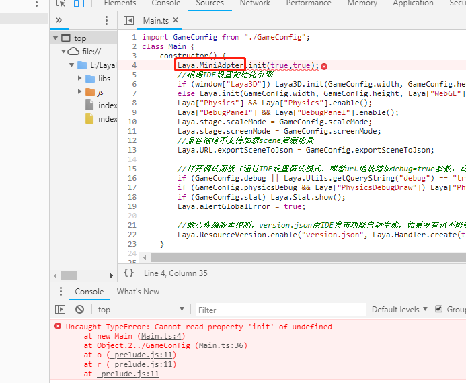Open the console drawer three-dot menu

click(x=61, y=292)
